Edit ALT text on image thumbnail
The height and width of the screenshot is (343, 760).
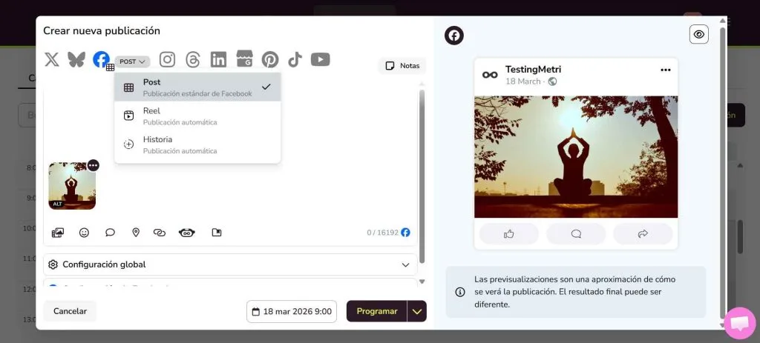click(57, 204)
